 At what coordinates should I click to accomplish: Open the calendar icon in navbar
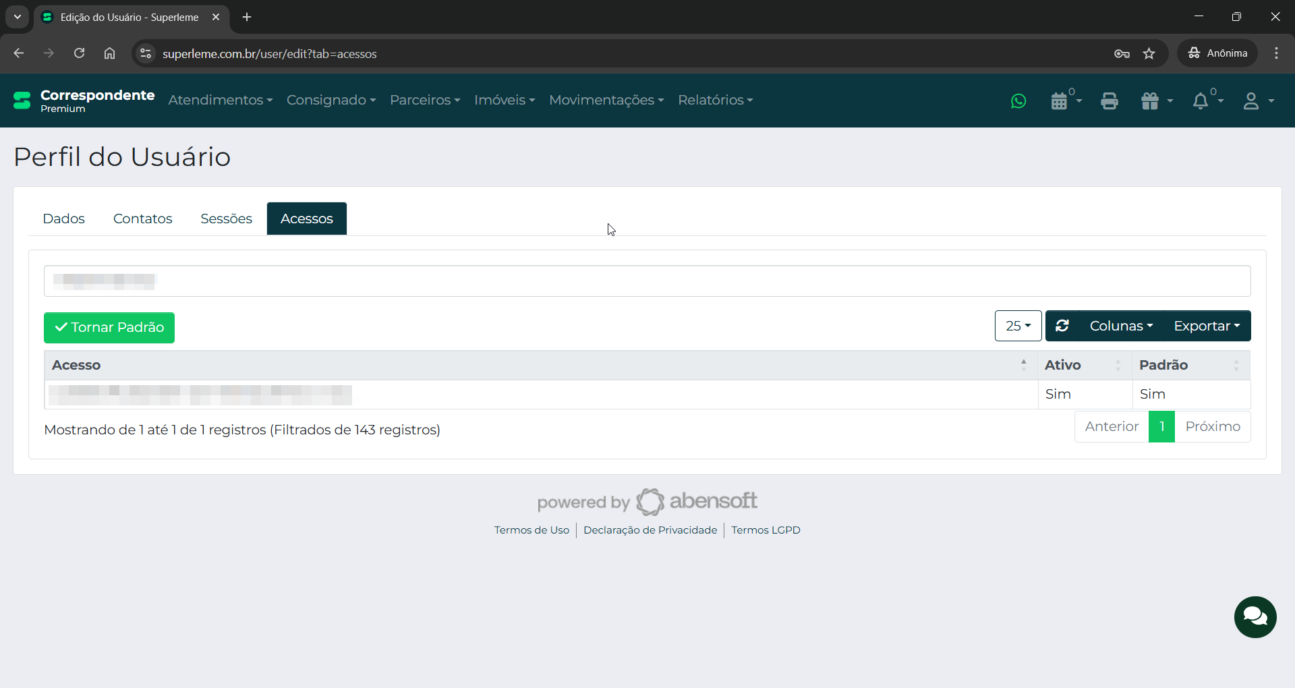coord(1060,101)
